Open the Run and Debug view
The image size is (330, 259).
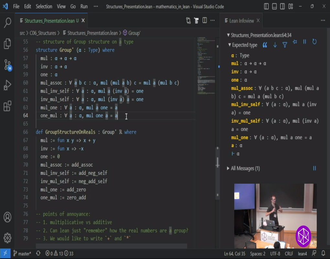7,85
